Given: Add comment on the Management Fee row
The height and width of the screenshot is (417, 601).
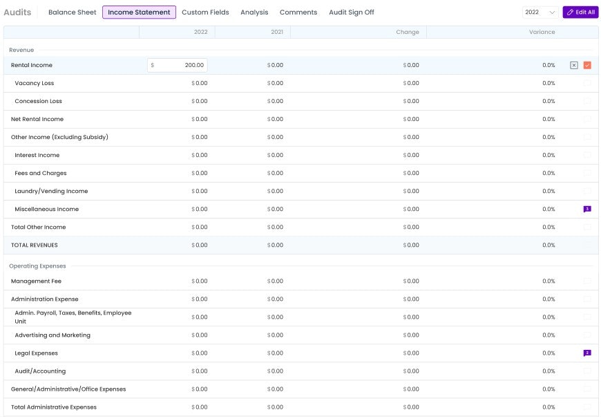Looking at the screenshot, I should tap(587, 281).
